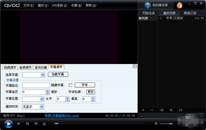Expand the 字幕位置 dropdown
206x130 pixels.
click(x=42, y=99)
